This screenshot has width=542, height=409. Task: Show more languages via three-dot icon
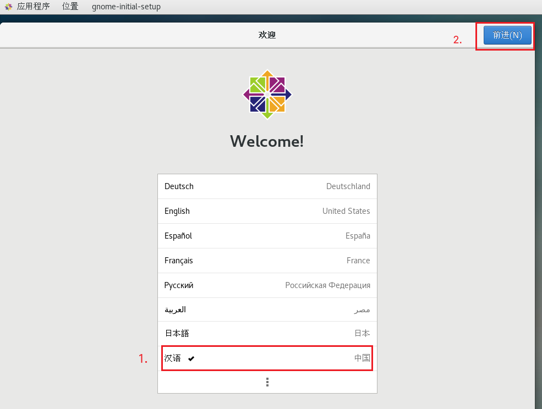pos(267,382)
